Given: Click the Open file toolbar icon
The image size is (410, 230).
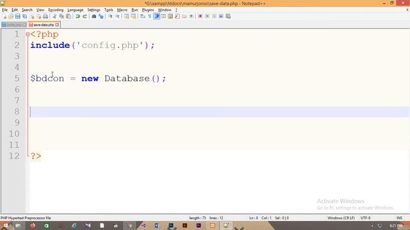Looking at the screenshot, I should pos(11,17).
